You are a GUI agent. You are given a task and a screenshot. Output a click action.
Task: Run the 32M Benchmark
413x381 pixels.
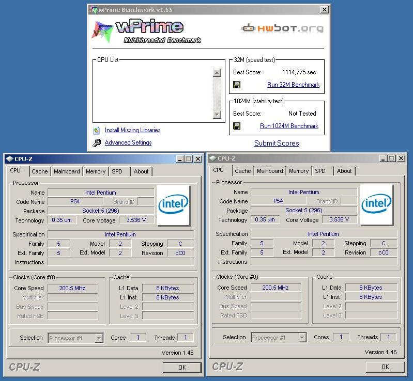click(293, 85)
